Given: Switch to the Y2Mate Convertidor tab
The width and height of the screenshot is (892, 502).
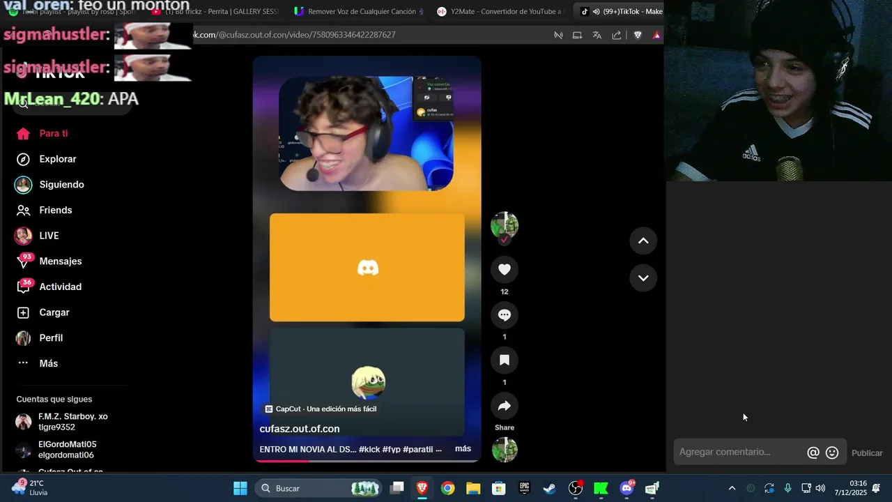Looking at the screenshot, I should coord(501,11).
